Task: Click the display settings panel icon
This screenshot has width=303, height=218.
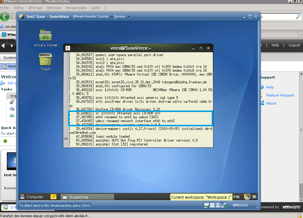Action: click(x=247, y=197)
